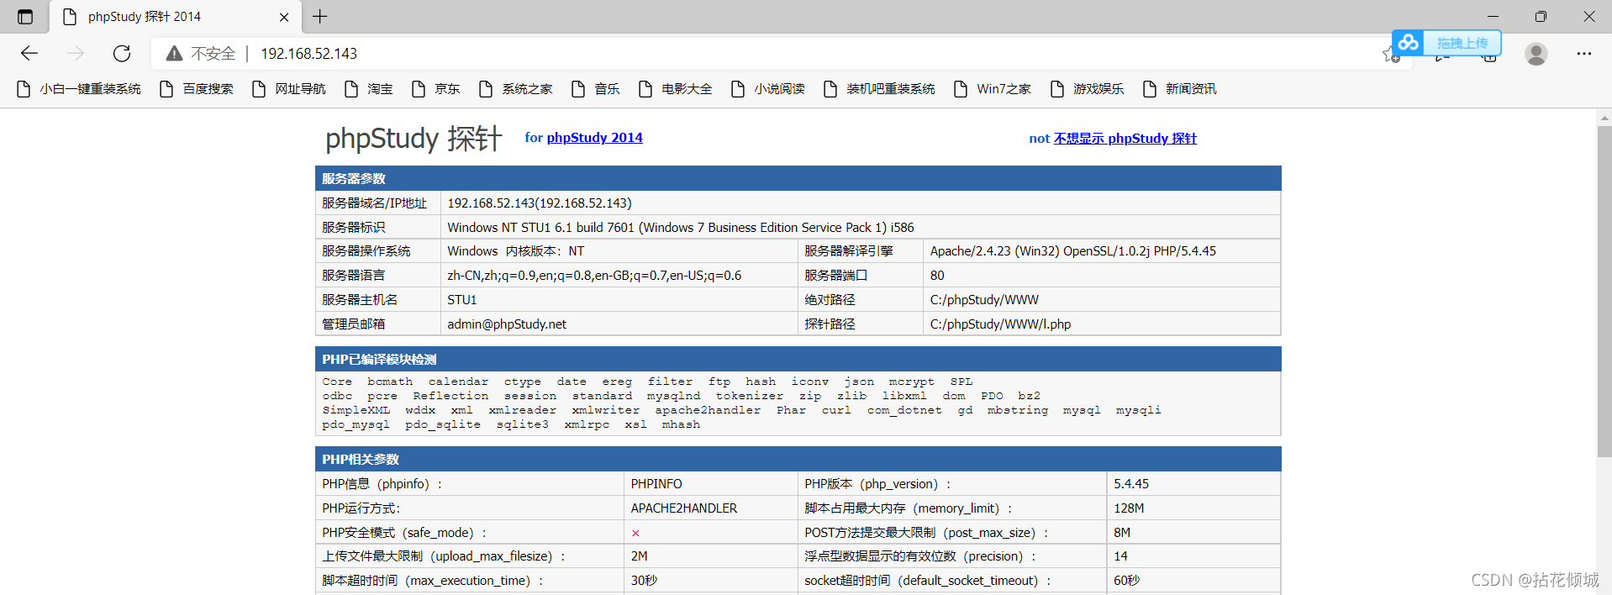Open 系统之家 bookmark
Screen dimensions: 1612x595
516,89
